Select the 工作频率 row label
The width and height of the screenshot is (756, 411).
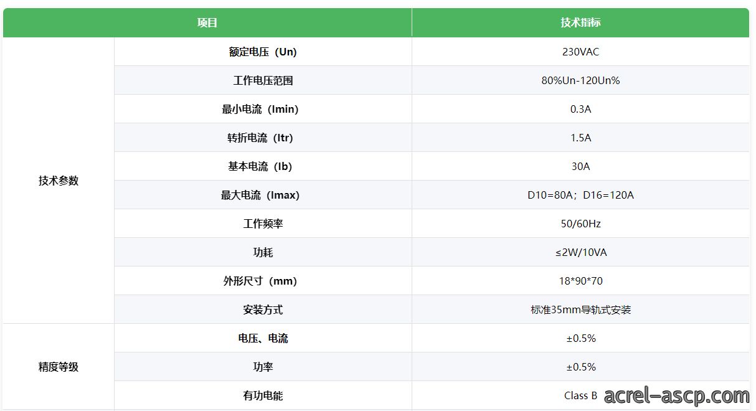(x=263, y=224)
